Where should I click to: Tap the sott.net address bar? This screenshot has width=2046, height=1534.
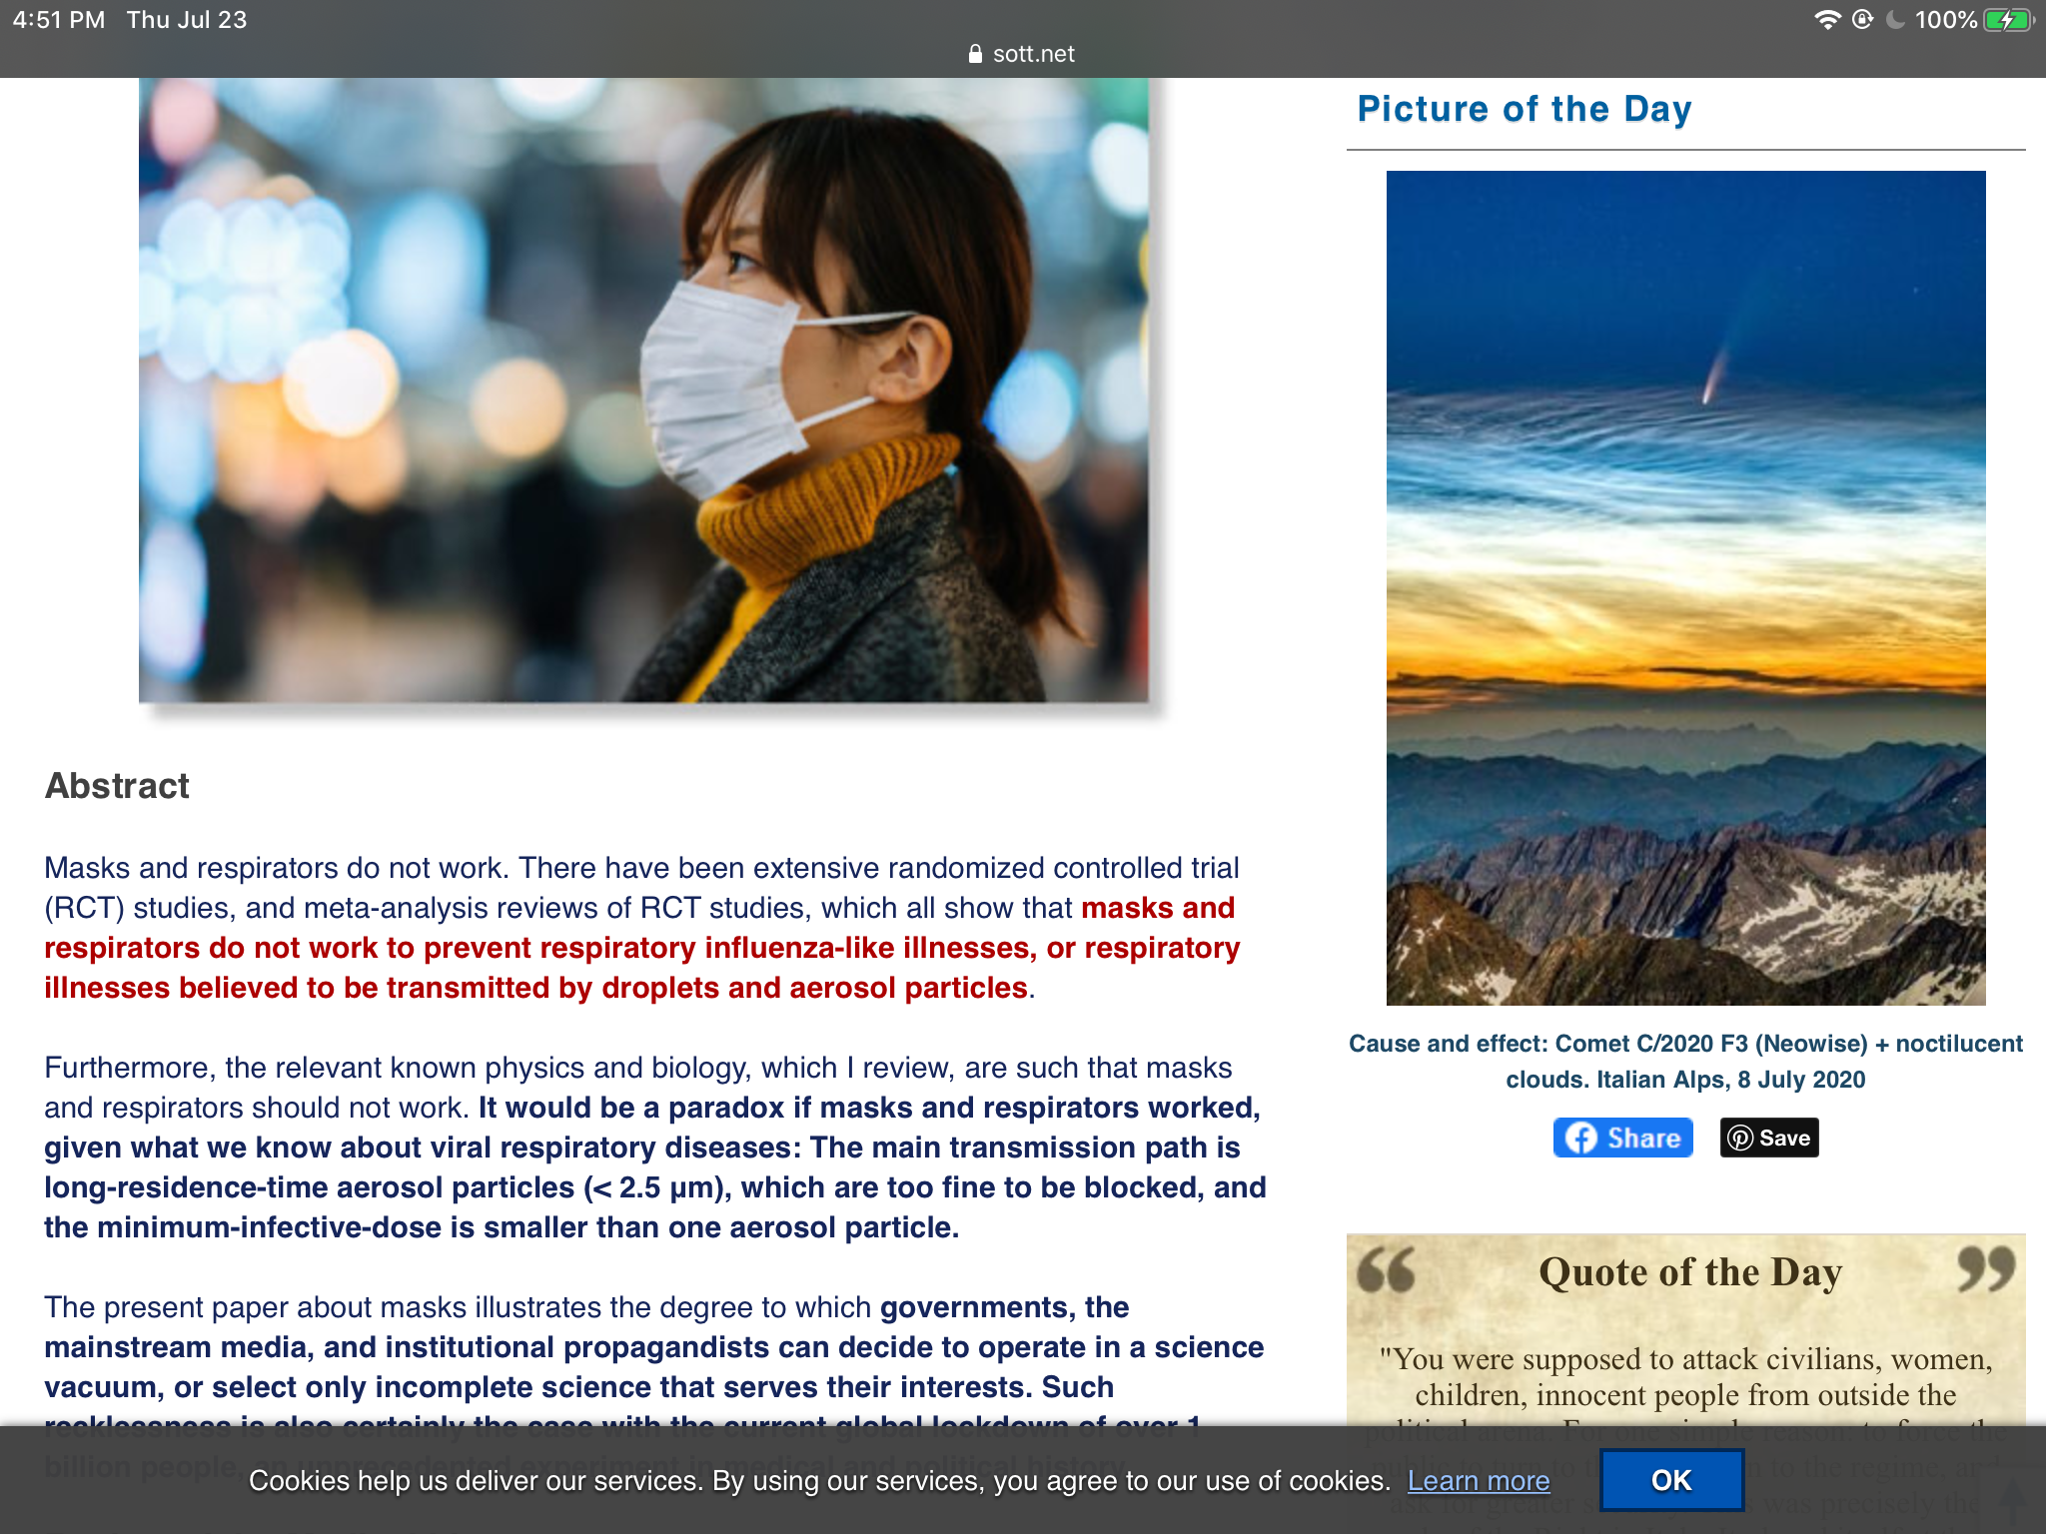click(x=1022, y=54)
